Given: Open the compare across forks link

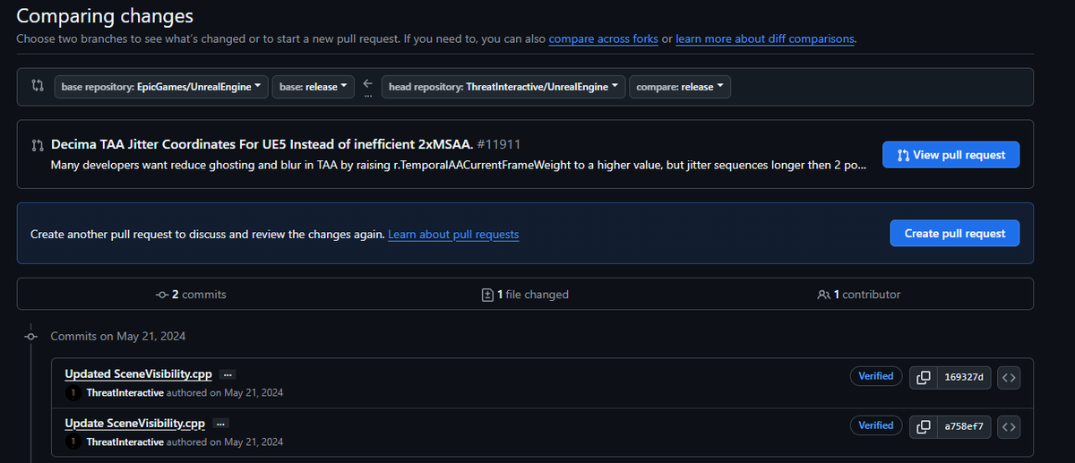Looking at the screenshot, I should pyautogui.click(x=604, y=39).
